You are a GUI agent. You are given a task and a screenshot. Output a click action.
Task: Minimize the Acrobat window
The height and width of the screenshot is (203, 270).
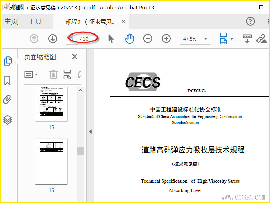tap(242, 7)
